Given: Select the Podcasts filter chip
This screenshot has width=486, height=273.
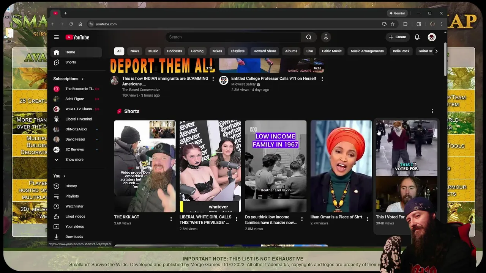Looking at the screenshot, I should coord(175,51).
